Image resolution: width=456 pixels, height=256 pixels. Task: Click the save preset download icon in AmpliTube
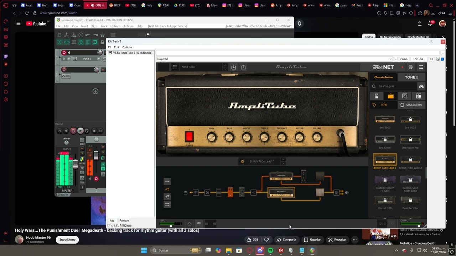[234, 67]
